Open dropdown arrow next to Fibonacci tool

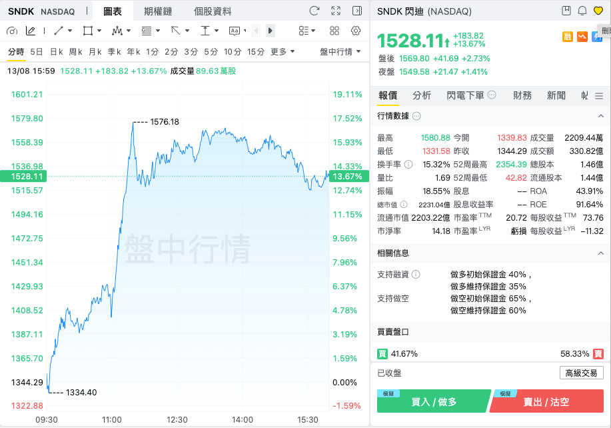[x=158, y=31]
